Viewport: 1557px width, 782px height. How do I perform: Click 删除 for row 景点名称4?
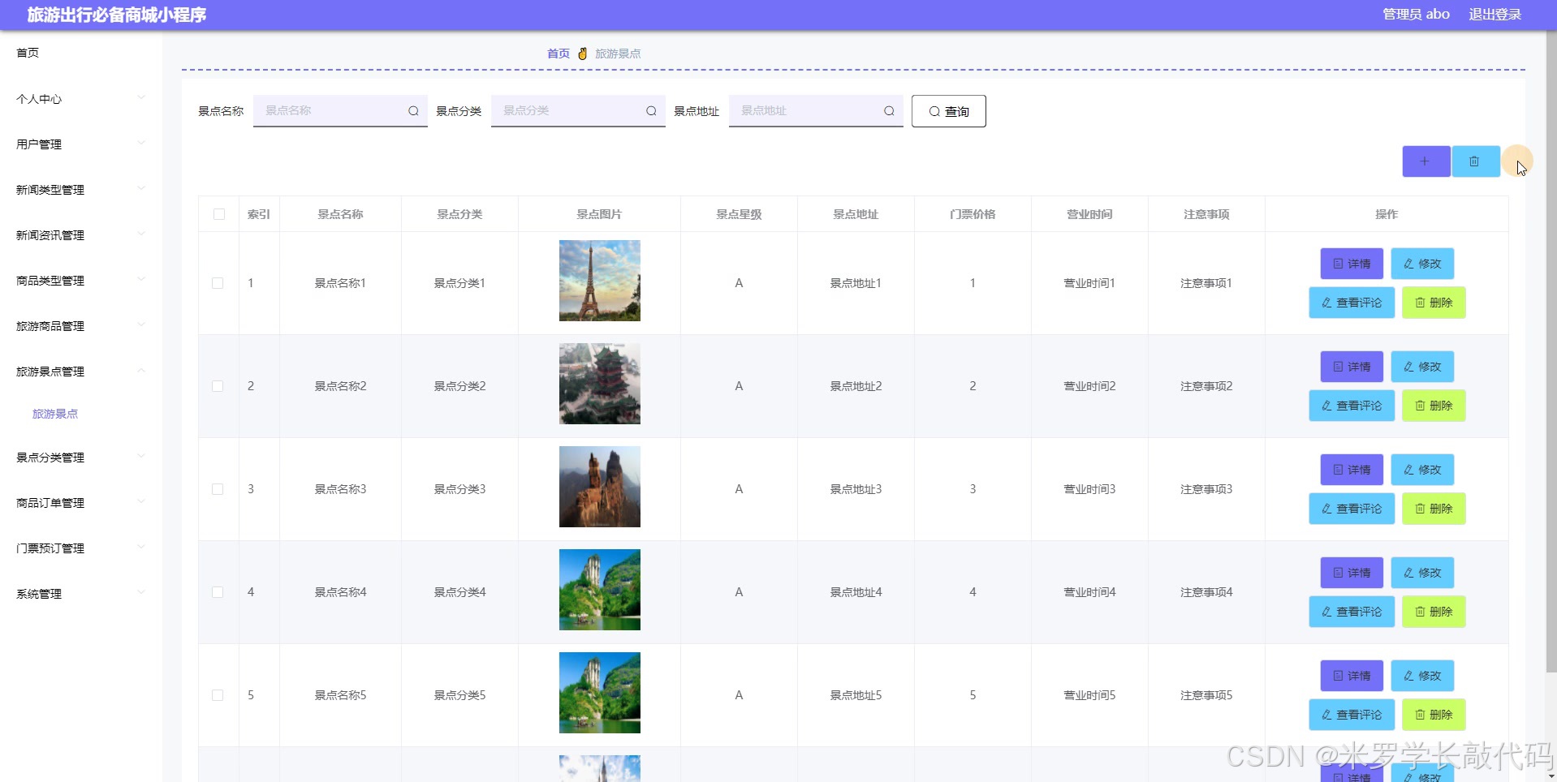click(1434, 612)
